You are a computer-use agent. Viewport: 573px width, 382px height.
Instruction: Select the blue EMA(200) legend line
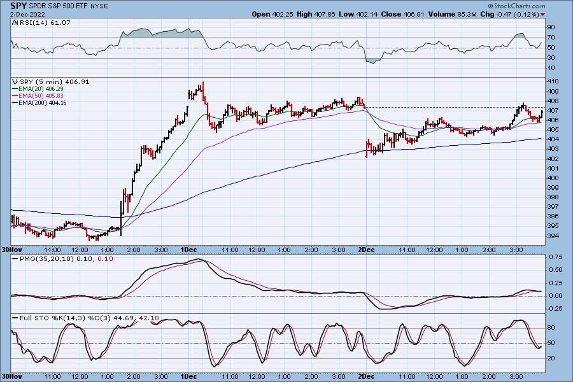click(x=15, y=103)
